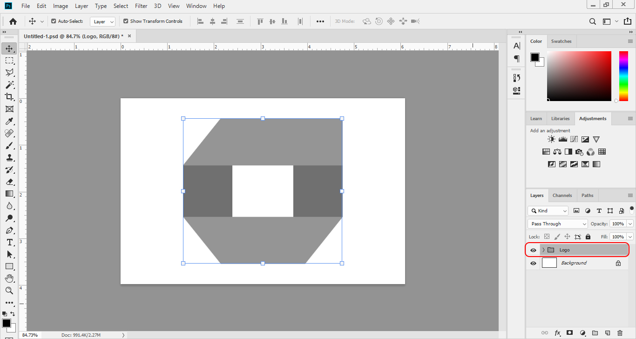The image size is (636, 339).
Task: Open the Move tool preset picker arrow
Action: [x=42, y=21]
